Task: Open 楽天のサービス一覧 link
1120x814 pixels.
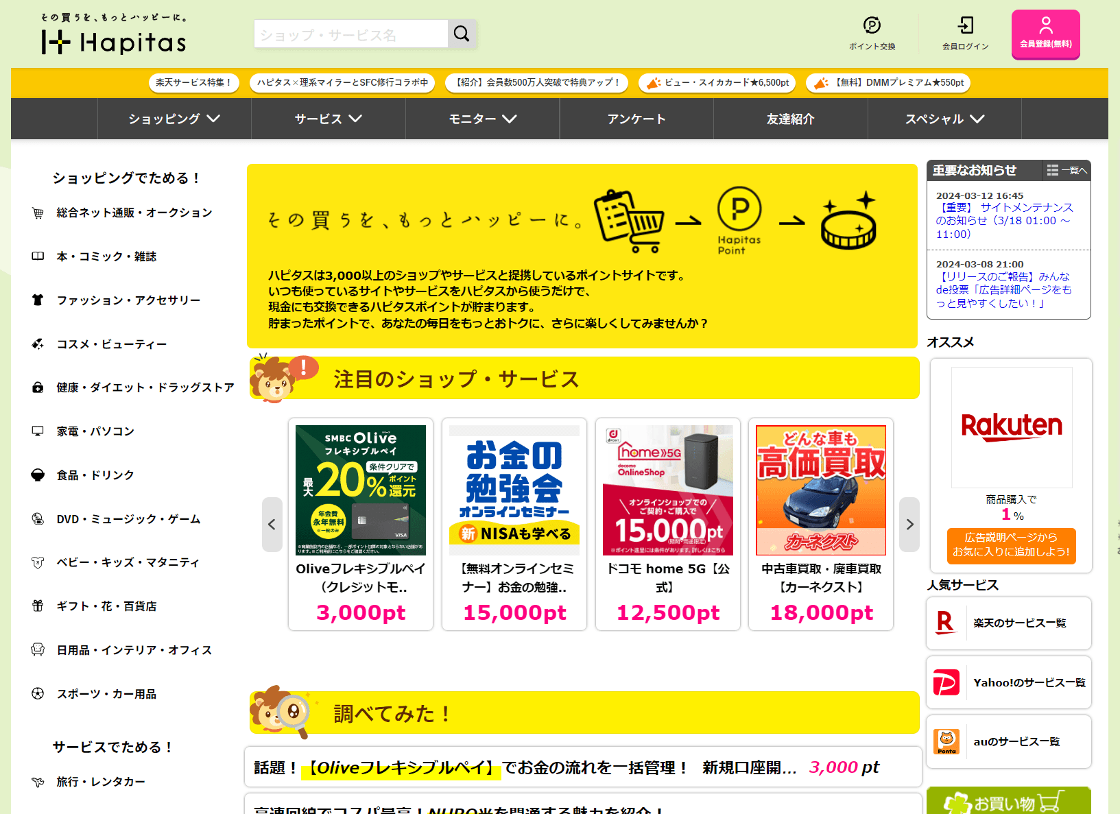Action: pyautogui.click(x=1020, y=623)
